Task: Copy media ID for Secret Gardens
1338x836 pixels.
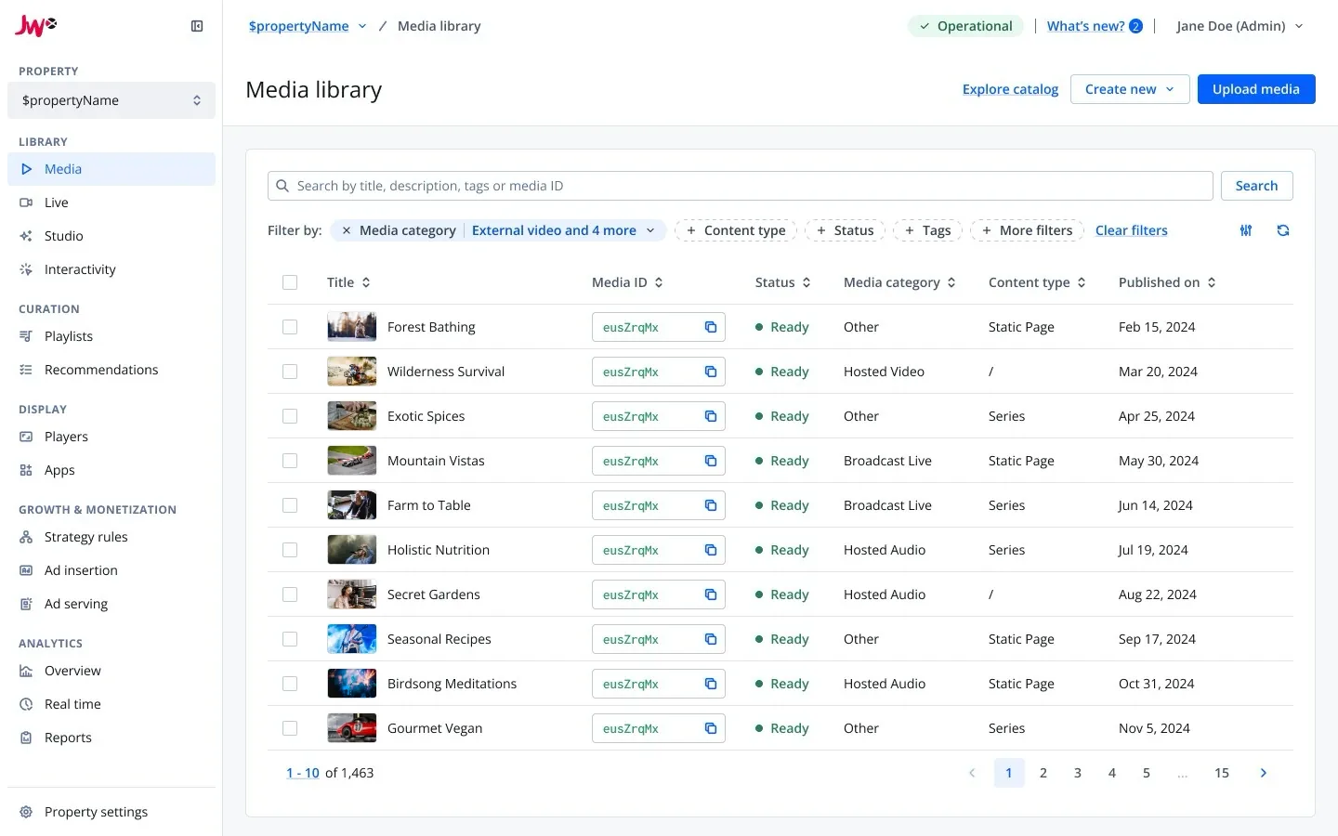Action: click(x=711, y=594)
